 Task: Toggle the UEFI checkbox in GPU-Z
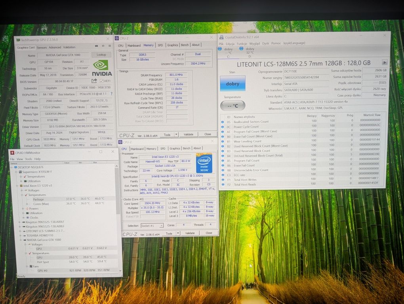(101, 81)
